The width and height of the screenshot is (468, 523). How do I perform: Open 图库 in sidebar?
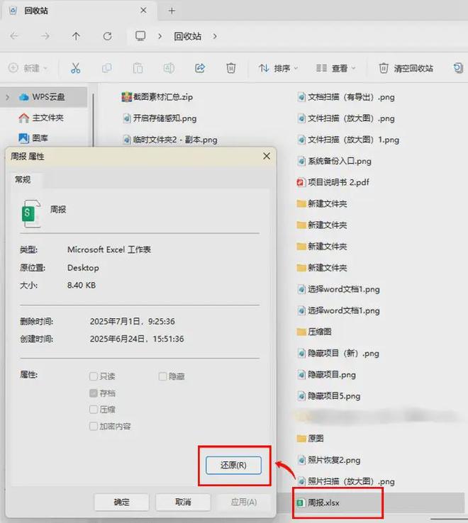(33, 138)
